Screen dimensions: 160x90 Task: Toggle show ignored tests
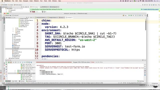(x=11, y=62)
